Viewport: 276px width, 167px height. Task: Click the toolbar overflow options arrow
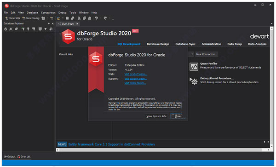tap(113, 18)
